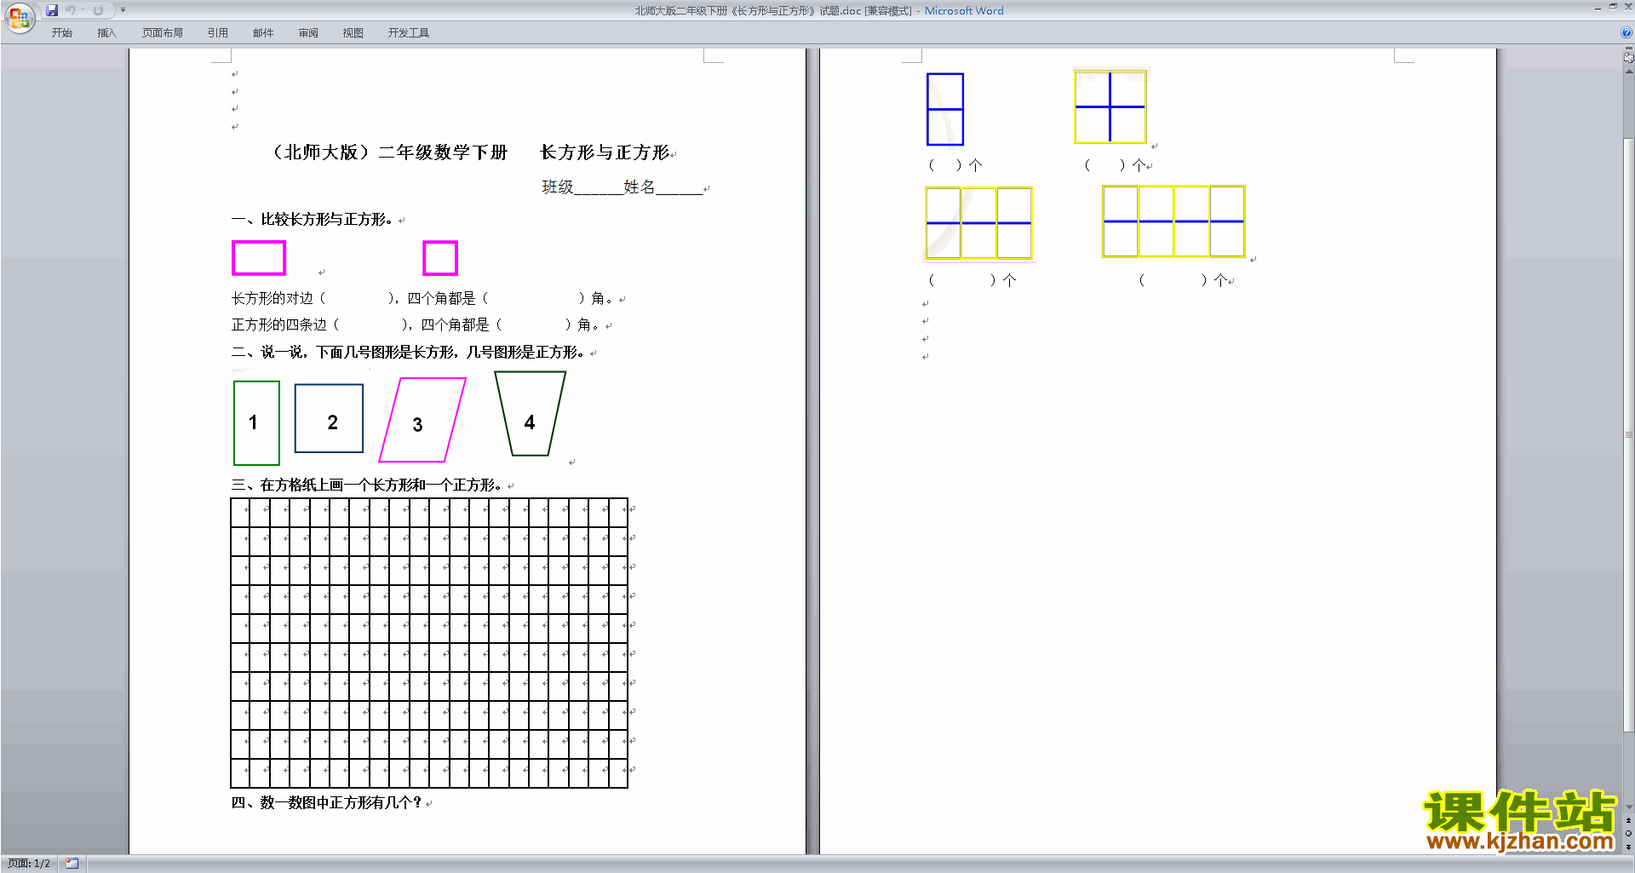Click the title text（北师大版）二年级数学下册
The height and width of the screenshot is (873, 1635).
pyautogui.click(x=389, y=152)
